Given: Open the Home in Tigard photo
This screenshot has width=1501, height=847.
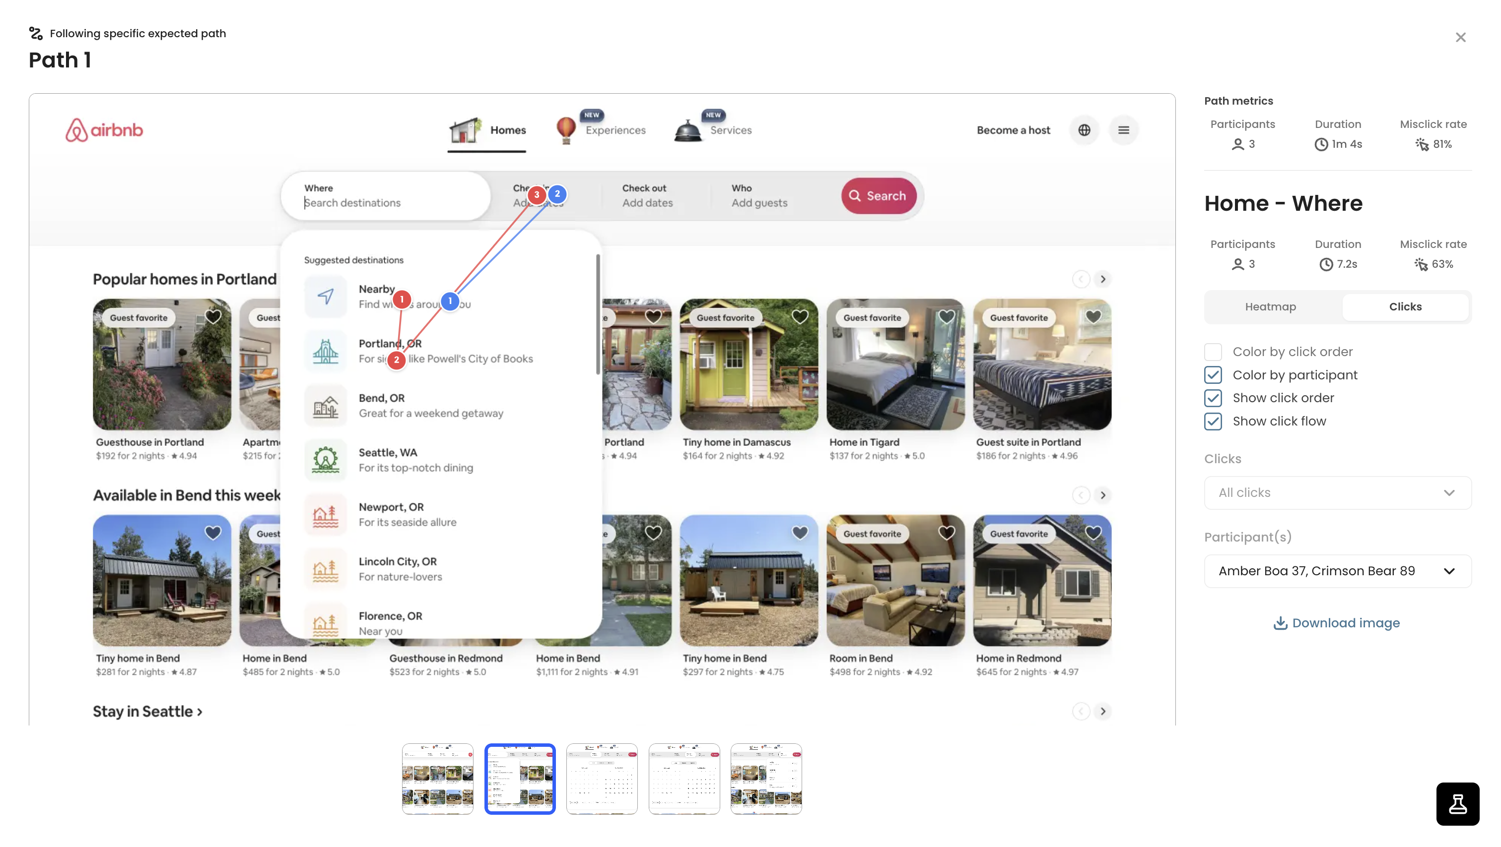Looking at the screenshot, I should (895, 364).
